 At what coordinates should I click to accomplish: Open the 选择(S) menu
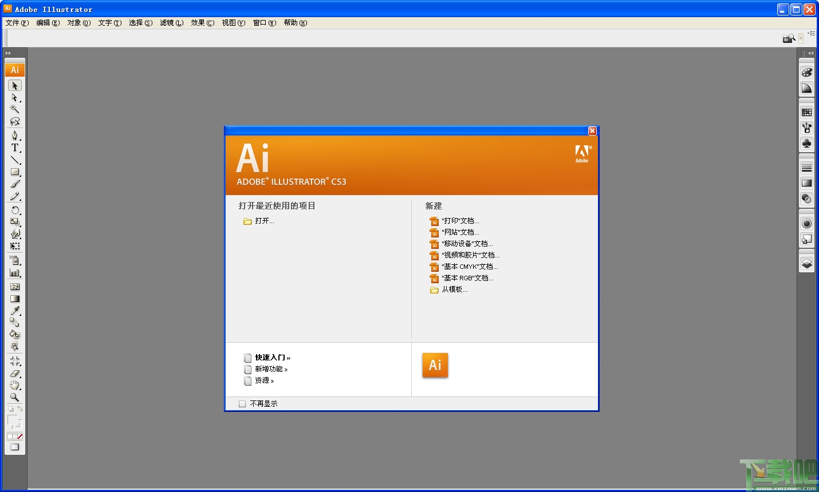tap(140, 23)
